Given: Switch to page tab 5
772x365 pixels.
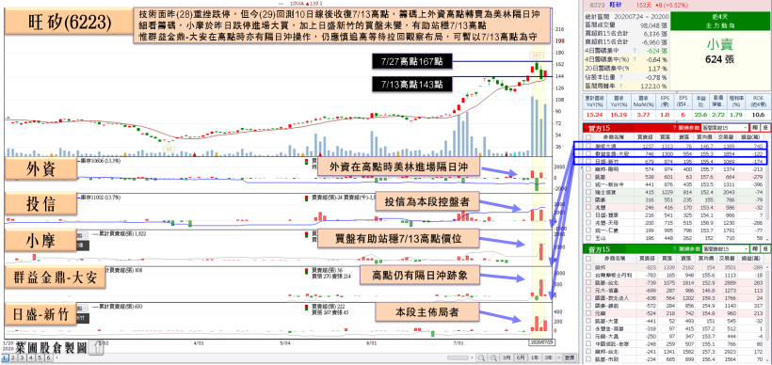Looking at the screenshot, I should coord(39,358).
